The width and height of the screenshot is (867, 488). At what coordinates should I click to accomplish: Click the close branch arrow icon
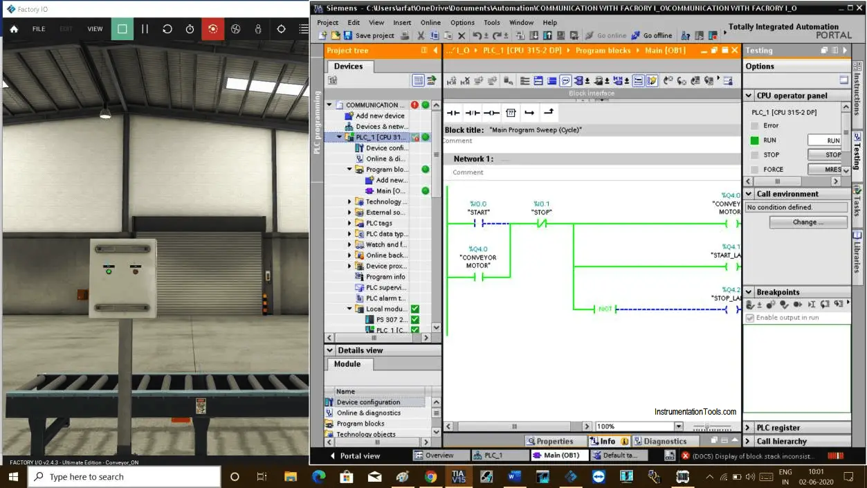click(548, 112)
